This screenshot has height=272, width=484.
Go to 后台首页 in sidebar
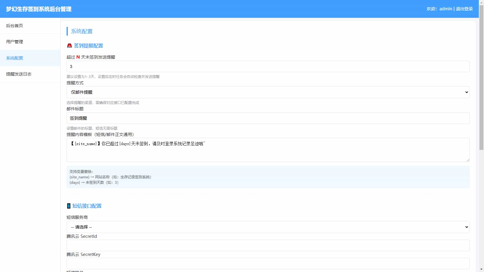(x=15, y=26)
